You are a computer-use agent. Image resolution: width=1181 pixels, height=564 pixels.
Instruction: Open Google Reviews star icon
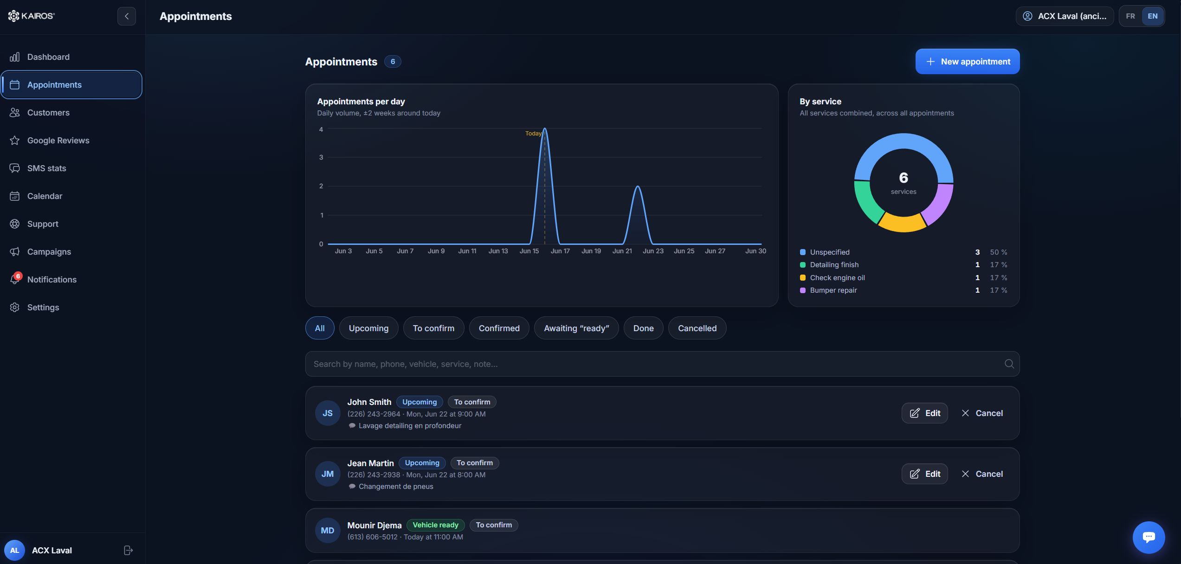pos(15,141)
